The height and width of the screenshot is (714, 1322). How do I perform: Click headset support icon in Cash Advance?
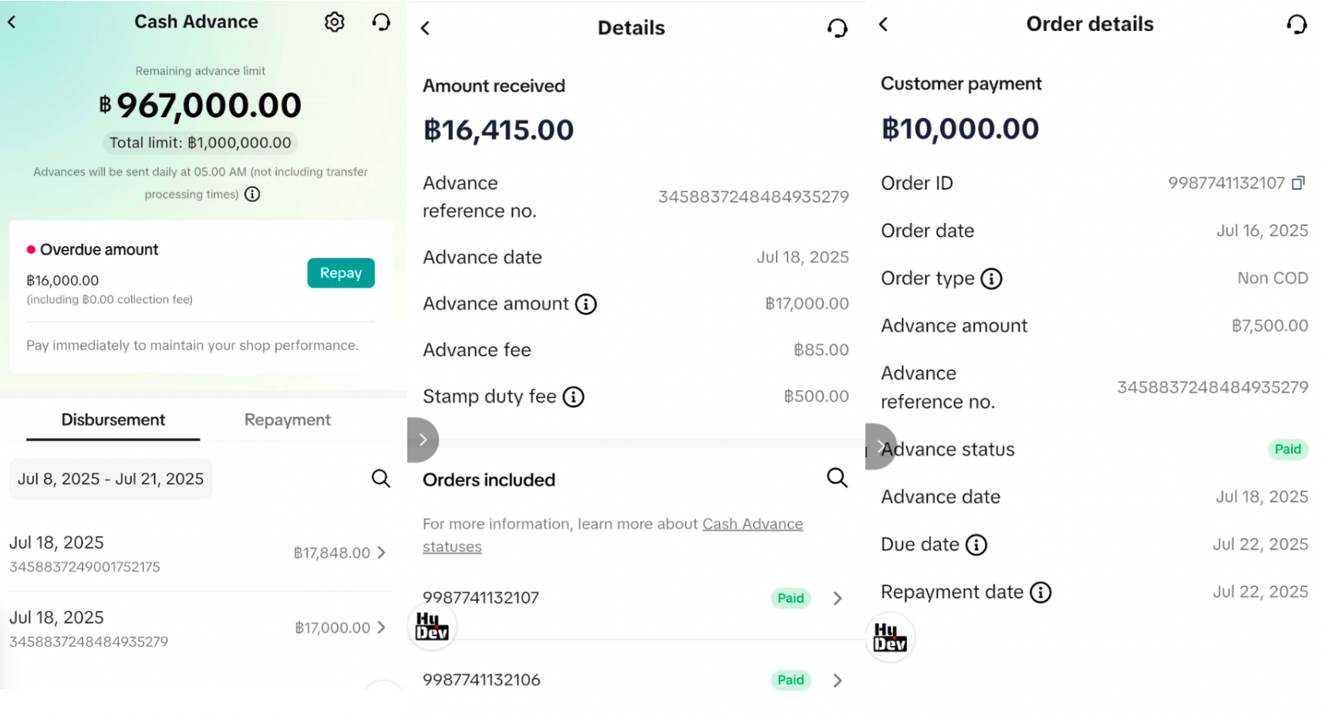click(381, 22)
